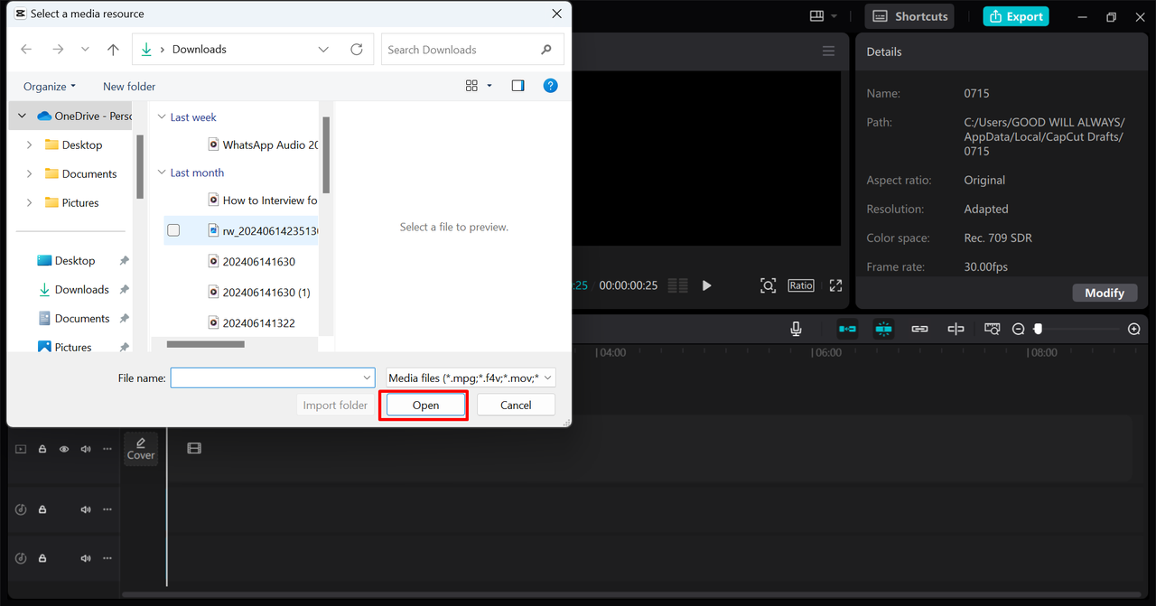1156x606 pixels.
Task: Toggle the main track magnet icon
Action: click(x=847, y=330)
